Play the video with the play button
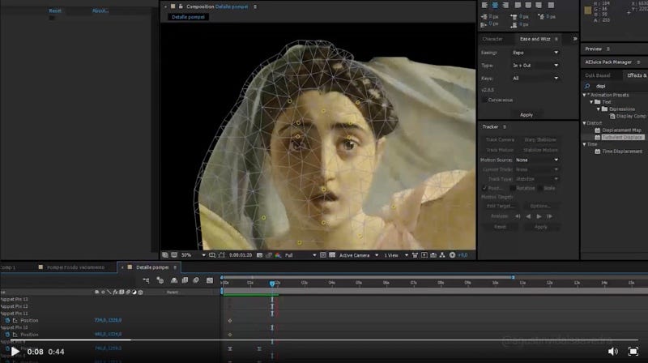The image size is (648, 363). coord(15,352)
